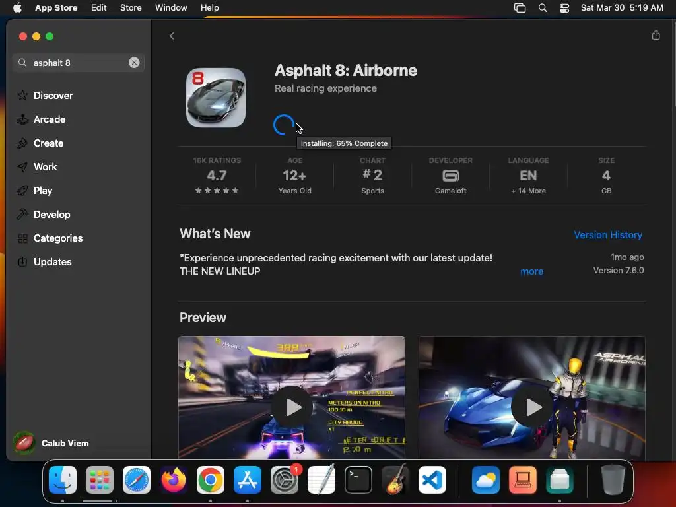Click the window scrollbar on the right
Image resolution: width=676 pixels, height=507 pixels.
tap(674, 63)
